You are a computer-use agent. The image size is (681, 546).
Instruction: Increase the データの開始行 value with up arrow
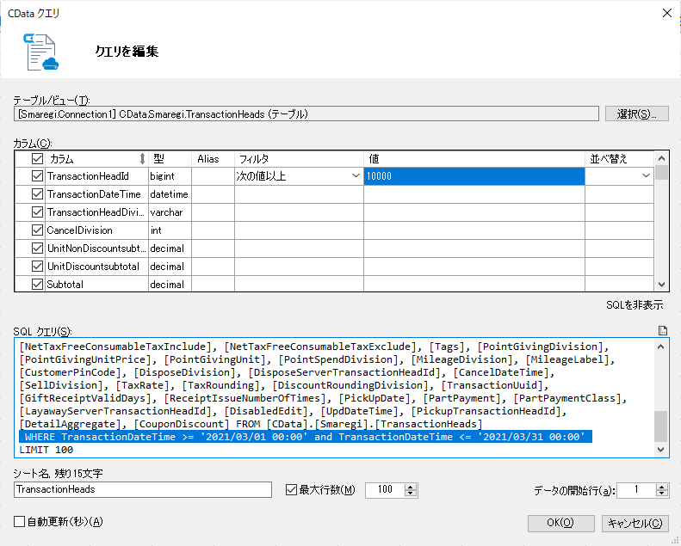(662, 487)
